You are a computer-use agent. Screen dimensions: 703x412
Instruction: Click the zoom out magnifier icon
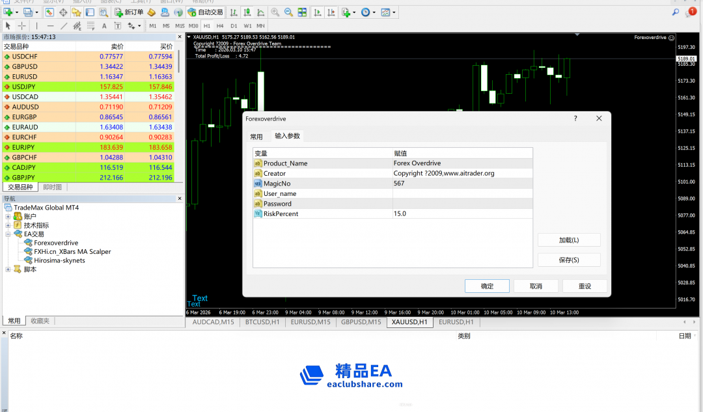pos(288,12)
